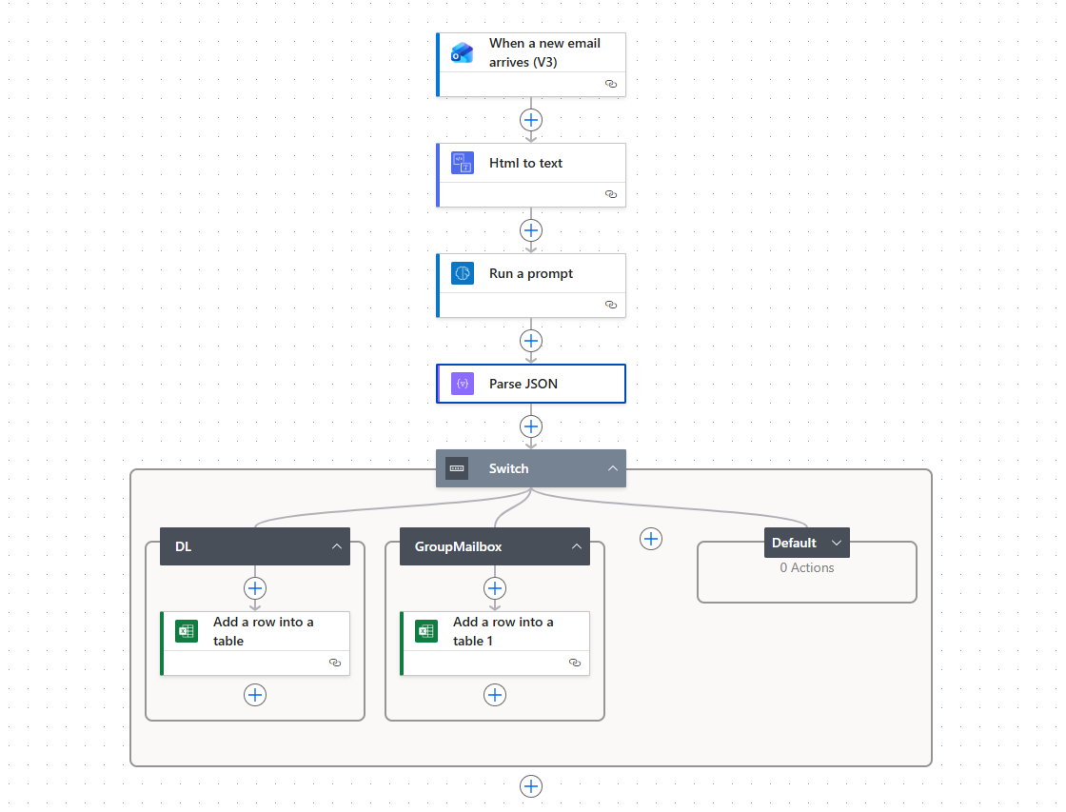Screen dimensions: 1066x812
Task: Click the Default case 0 Actions area
Action: tap(806, 567)
